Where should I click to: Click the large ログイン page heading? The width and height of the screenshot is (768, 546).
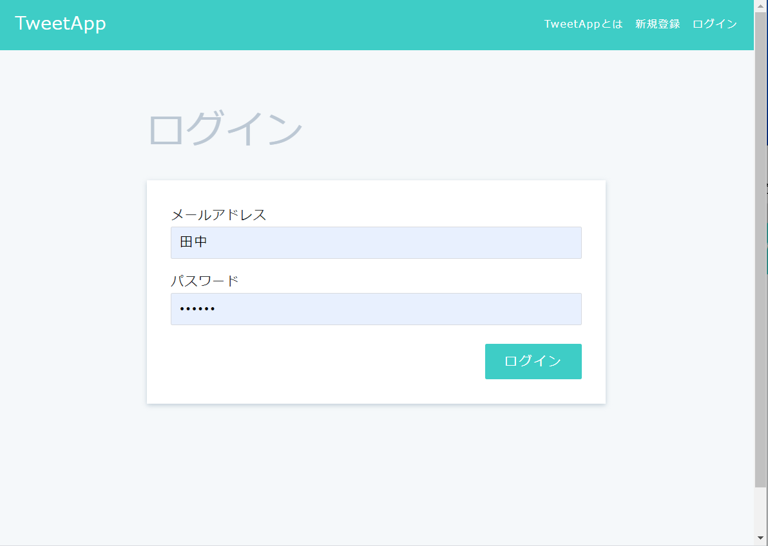(x=226, y=127)
